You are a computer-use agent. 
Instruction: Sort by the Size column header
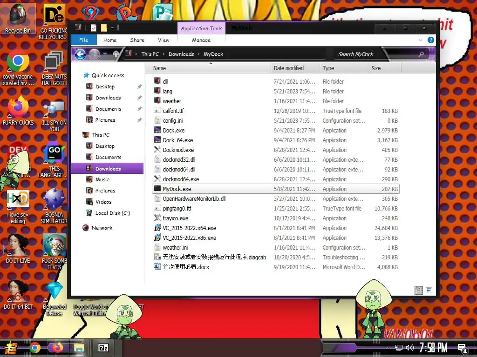click(384, 68)
